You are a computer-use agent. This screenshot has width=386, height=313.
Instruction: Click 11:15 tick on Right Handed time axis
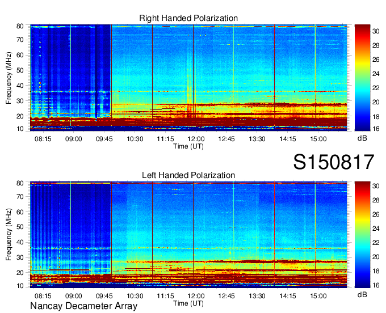tap(165, 139)
